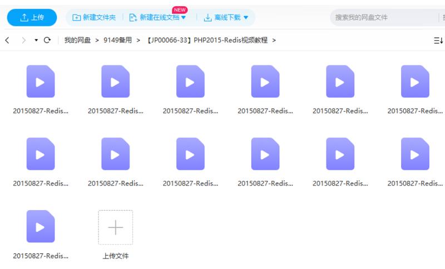Select the fourth video file in the top row

coord(265,82)
